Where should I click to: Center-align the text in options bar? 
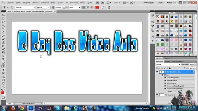point(88,7)
